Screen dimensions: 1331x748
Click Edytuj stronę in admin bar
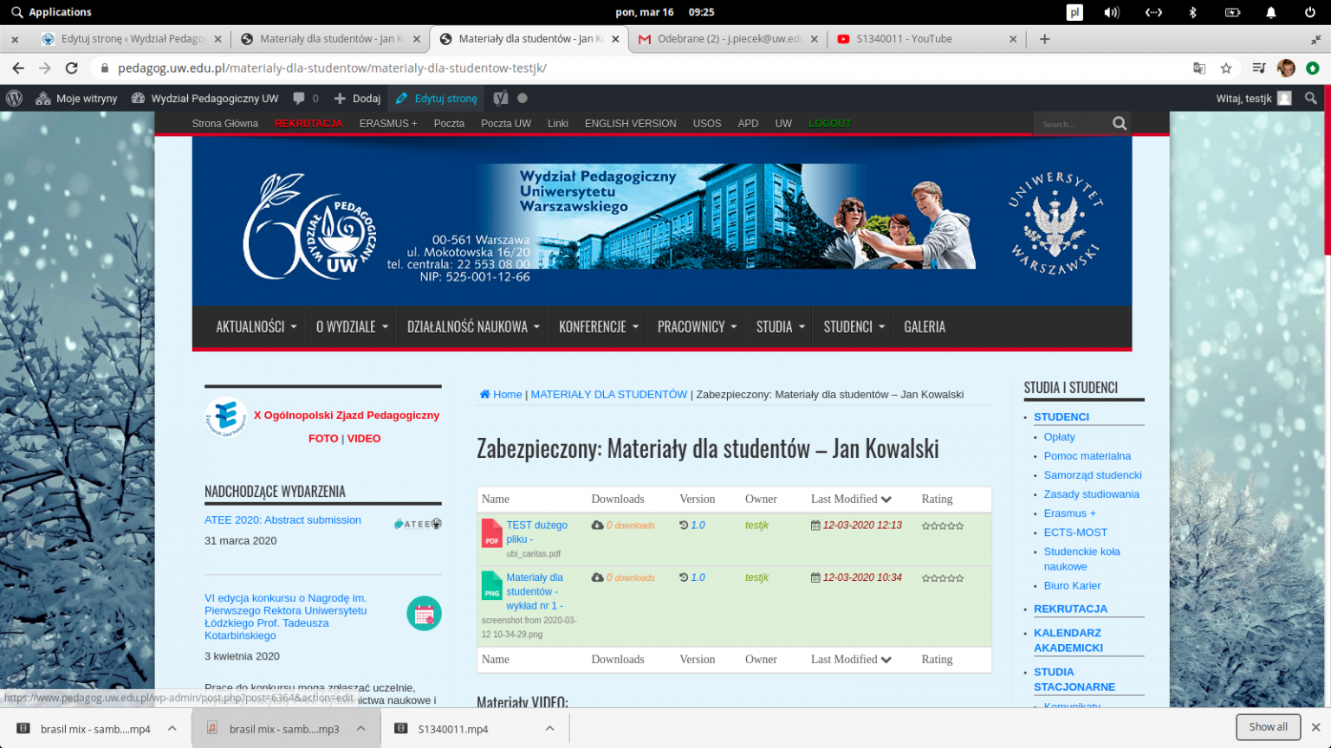pos(436,98)
